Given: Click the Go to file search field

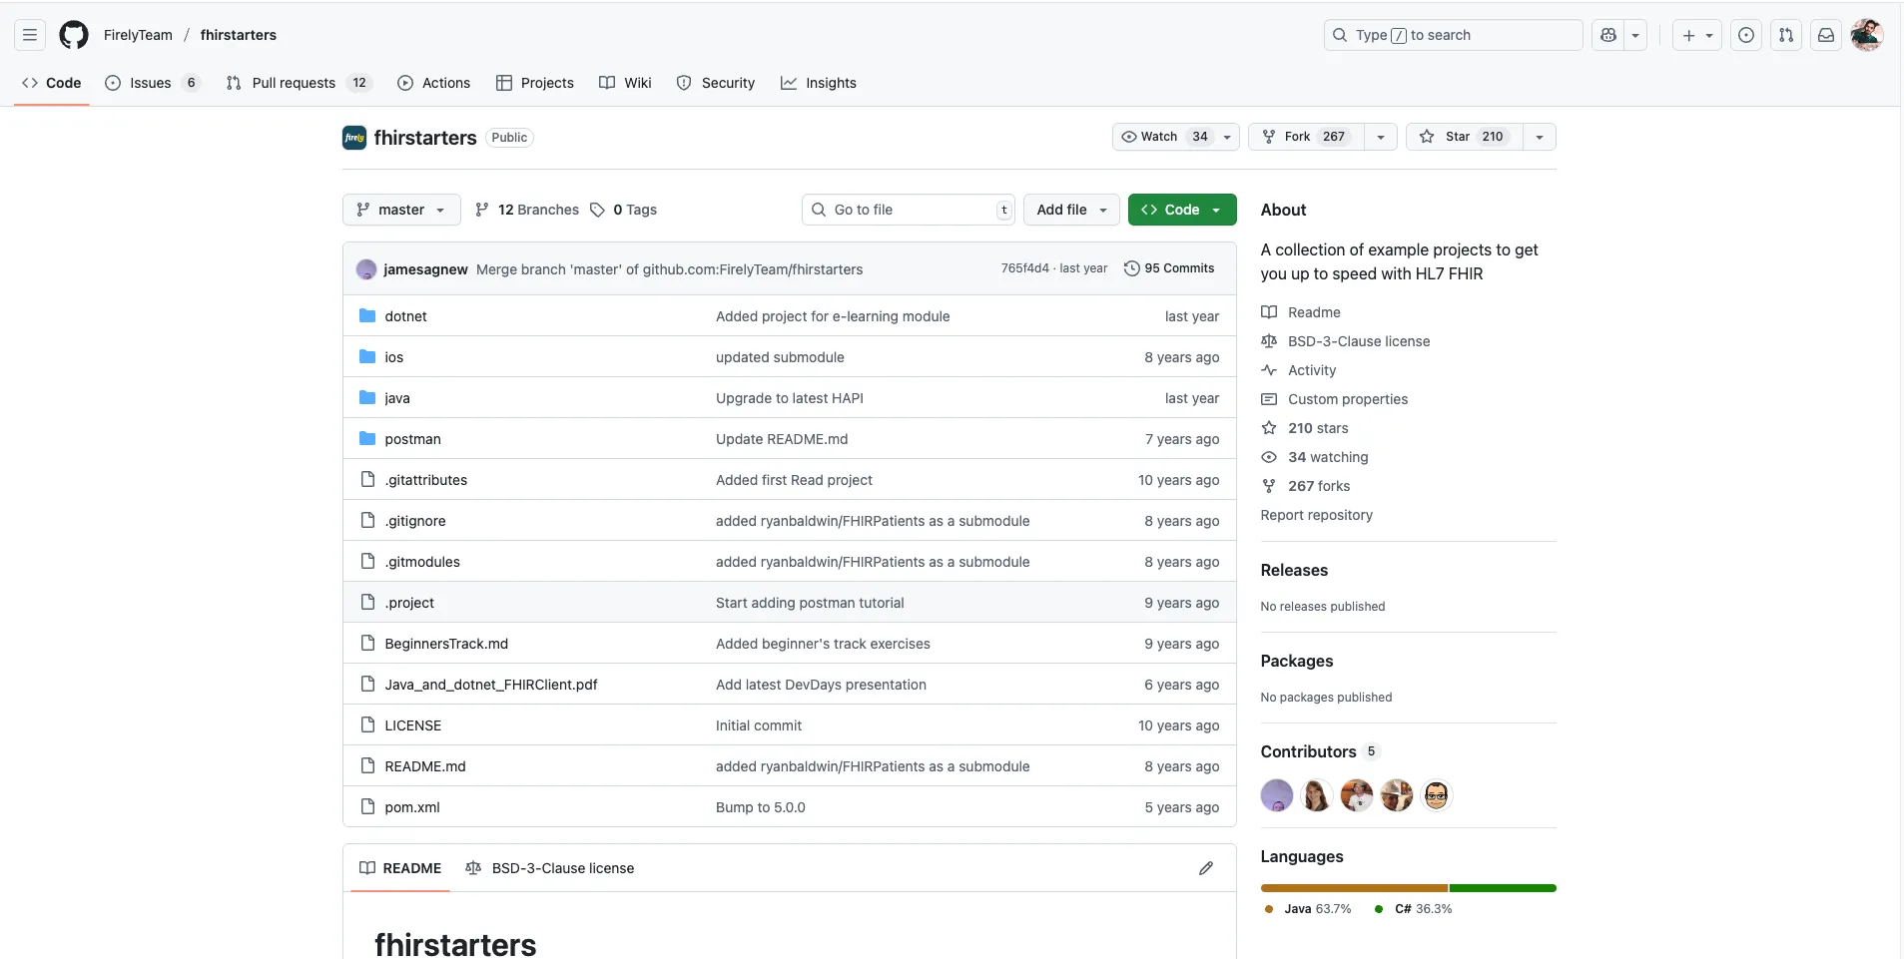Looking at the screenshot, I should click(909, 210).
